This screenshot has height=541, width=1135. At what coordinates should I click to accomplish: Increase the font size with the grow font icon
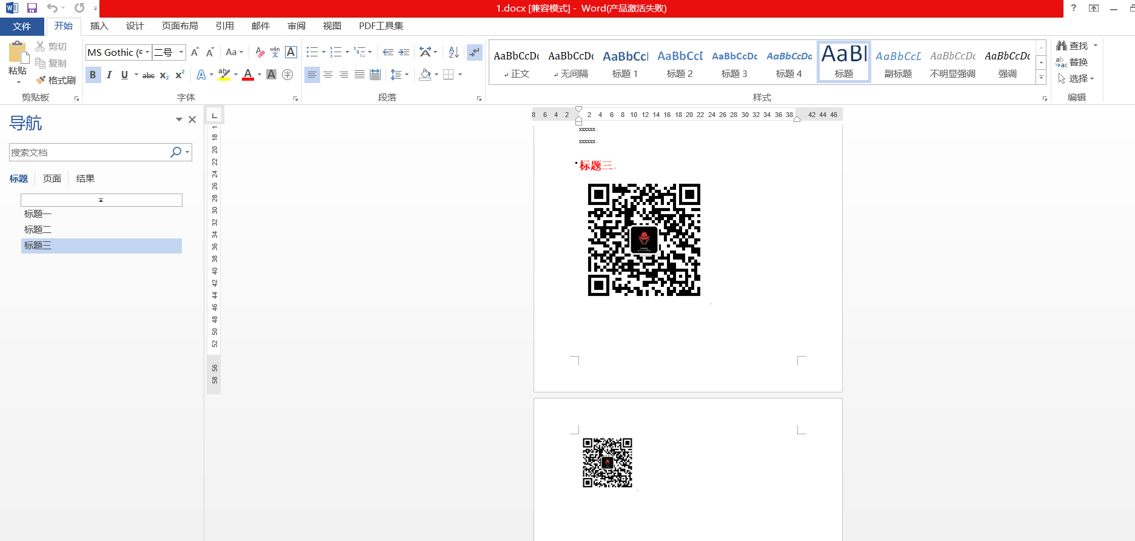click(x=195, y=52)
